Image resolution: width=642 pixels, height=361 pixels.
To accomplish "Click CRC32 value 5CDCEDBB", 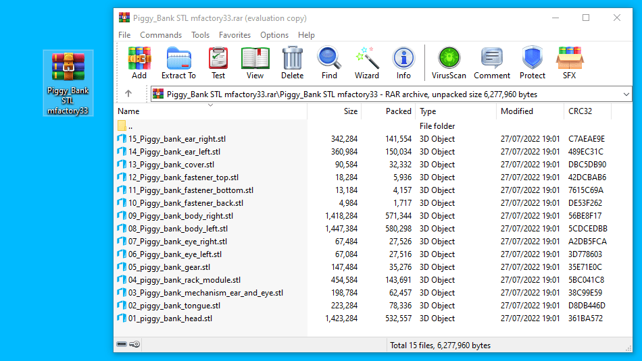I will [587, 229].
